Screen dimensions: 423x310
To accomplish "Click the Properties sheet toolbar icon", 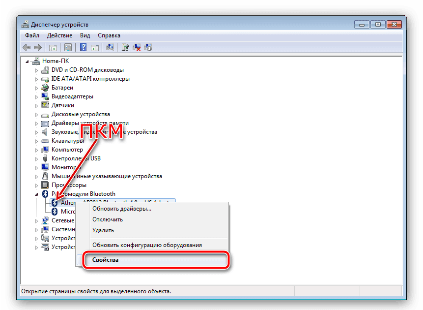I will (x=68, y=48).
